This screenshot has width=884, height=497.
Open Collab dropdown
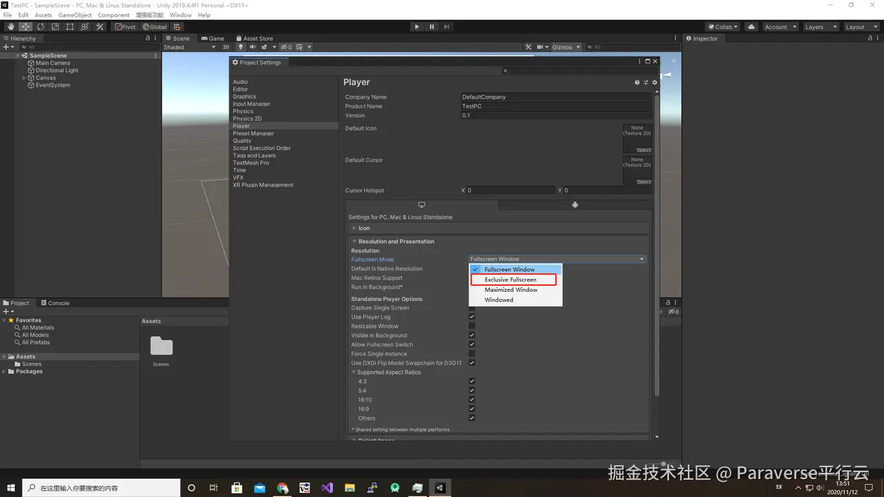723,27
